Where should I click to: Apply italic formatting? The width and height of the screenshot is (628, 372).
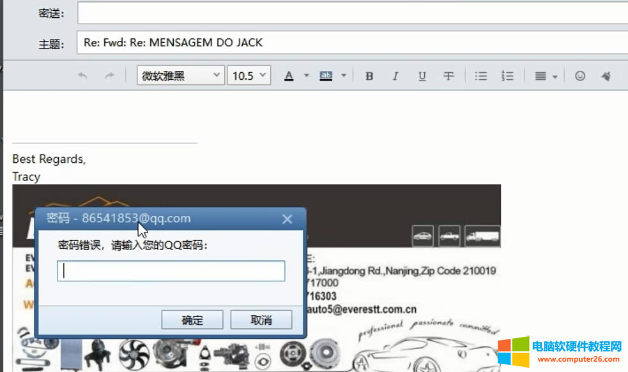click(x=395, y=76)
